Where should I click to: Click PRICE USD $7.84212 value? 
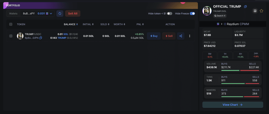210,46
